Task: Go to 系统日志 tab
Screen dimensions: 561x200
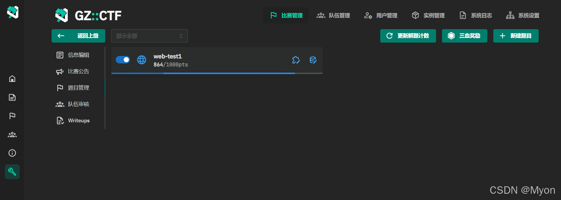Action: pyautogui.click(x=475, y=15)
